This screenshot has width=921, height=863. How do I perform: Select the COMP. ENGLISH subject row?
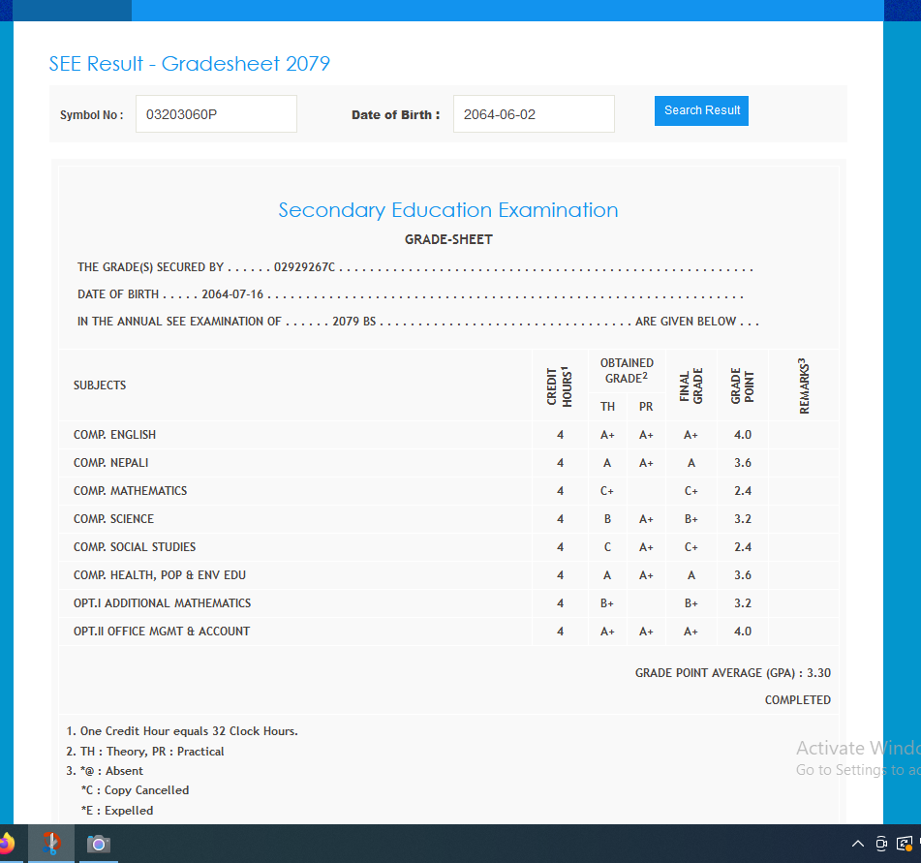point(114,435)
